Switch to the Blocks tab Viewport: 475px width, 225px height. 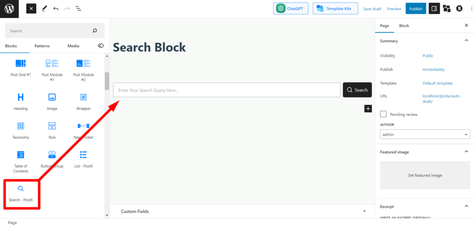(11, 46)
